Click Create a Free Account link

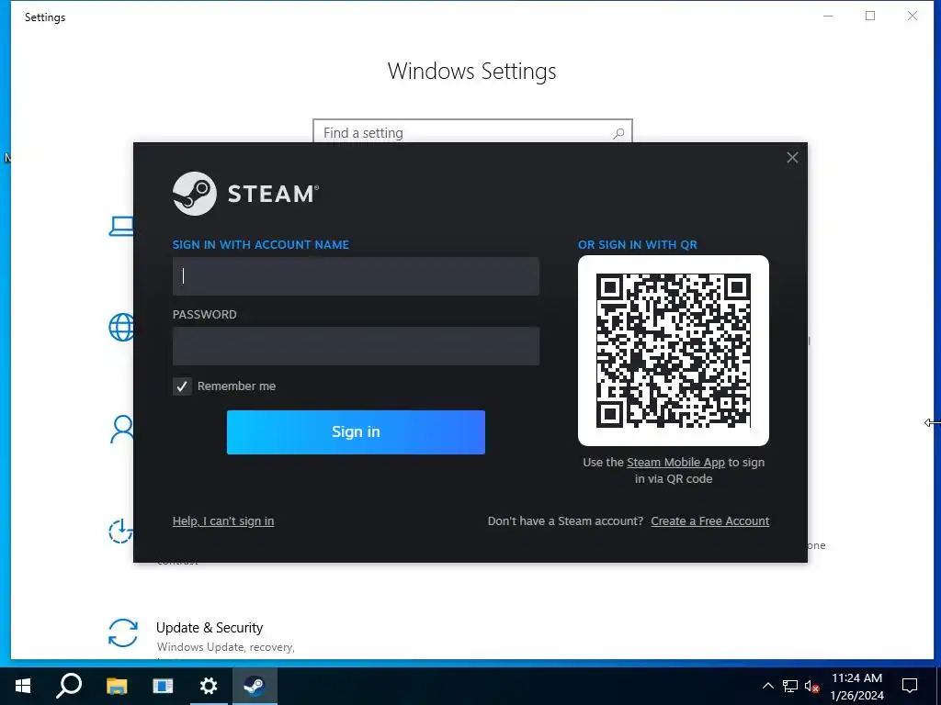tap(710, 521)
